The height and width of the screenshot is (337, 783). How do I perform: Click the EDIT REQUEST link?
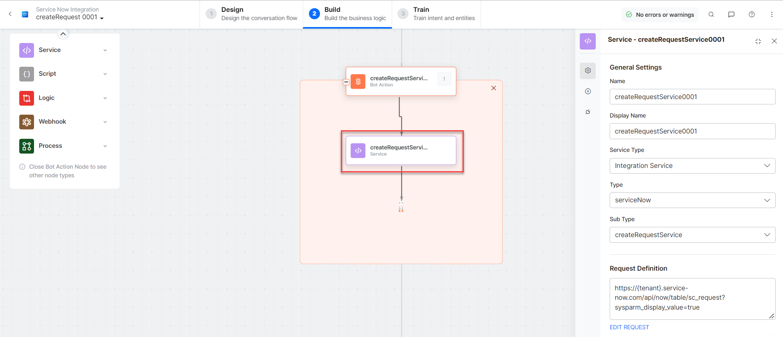pyautogui.click(x=629, y=327)
